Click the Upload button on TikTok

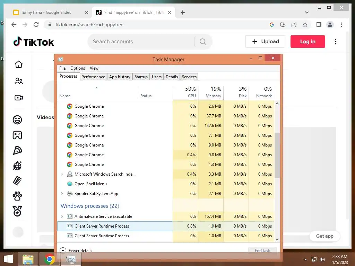(265, 42)
